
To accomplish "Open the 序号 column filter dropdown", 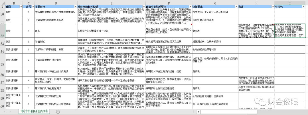I will [33, 7].
